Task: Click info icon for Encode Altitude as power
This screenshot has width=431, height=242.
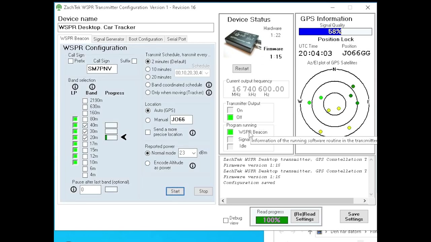Action: pos(193,166)
